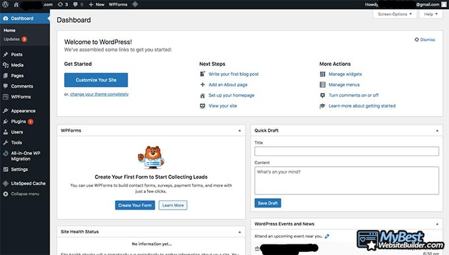The image size is (449, 255).
Task: Open comments bubble in admin bar
Action: tap(78, 5)
